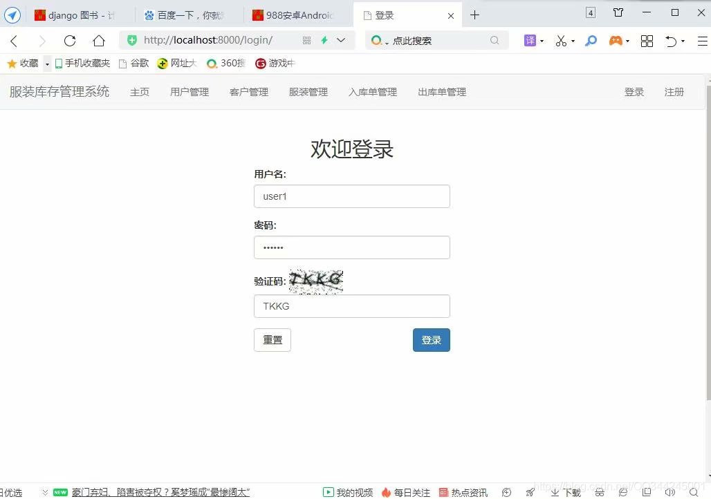Click captcha image to refresh
The width and height of the screenshot is (711, 499).
pyautogui.click(x=316, y=281)
